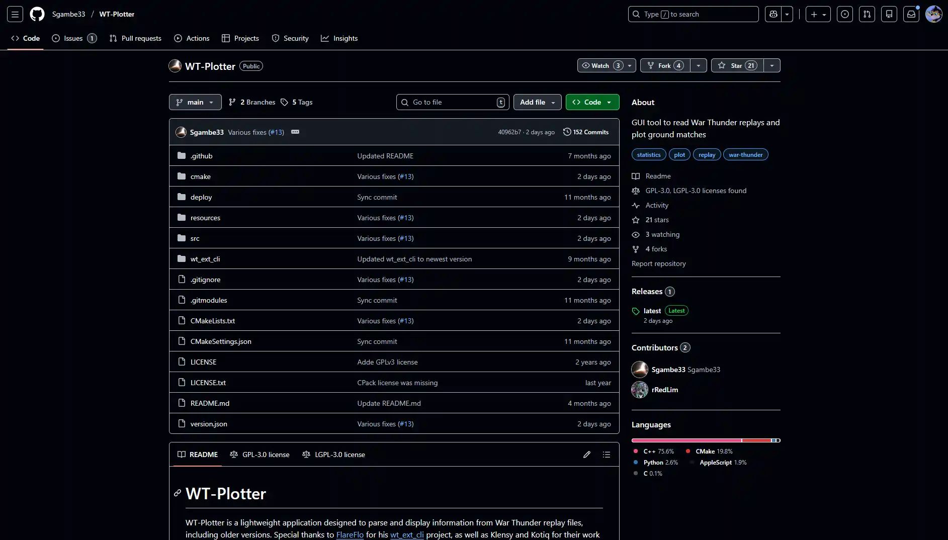Open the GPL-3.0 license tab
Viewport: 948px width, 540px height.
tap(260, 455)
